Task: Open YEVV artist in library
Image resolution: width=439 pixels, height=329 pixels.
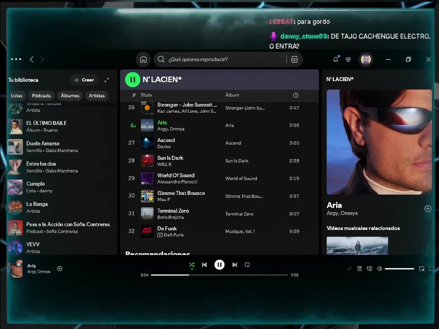Action: [x=62, y=248]
